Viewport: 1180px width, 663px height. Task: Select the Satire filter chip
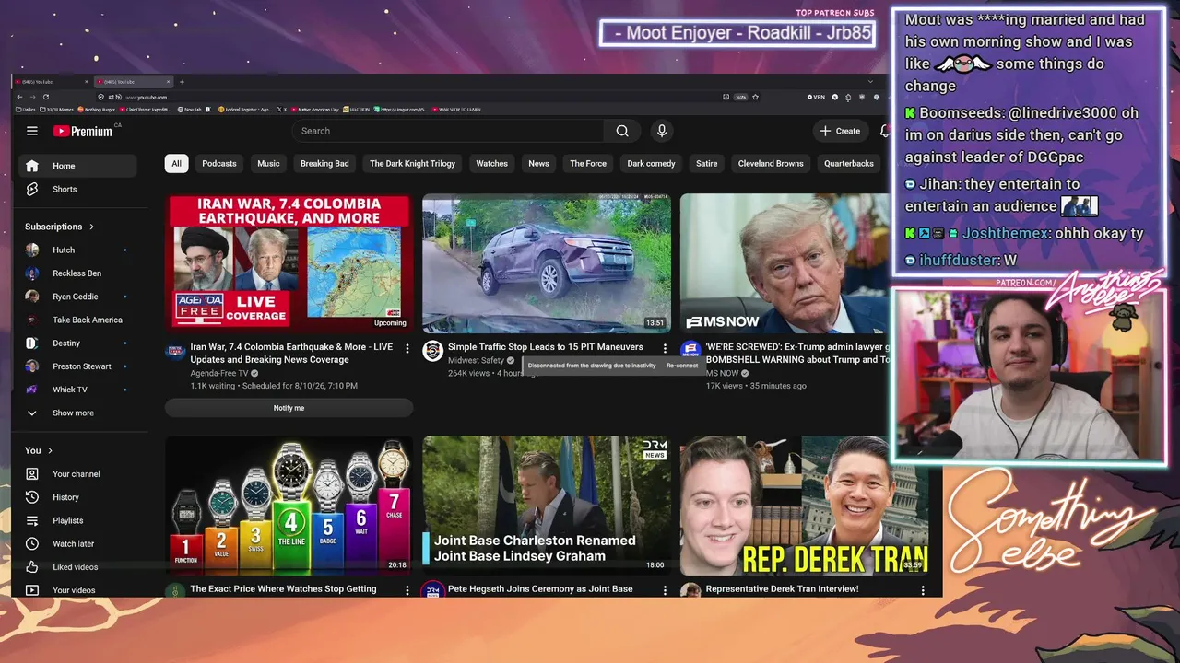pos(707,164)
